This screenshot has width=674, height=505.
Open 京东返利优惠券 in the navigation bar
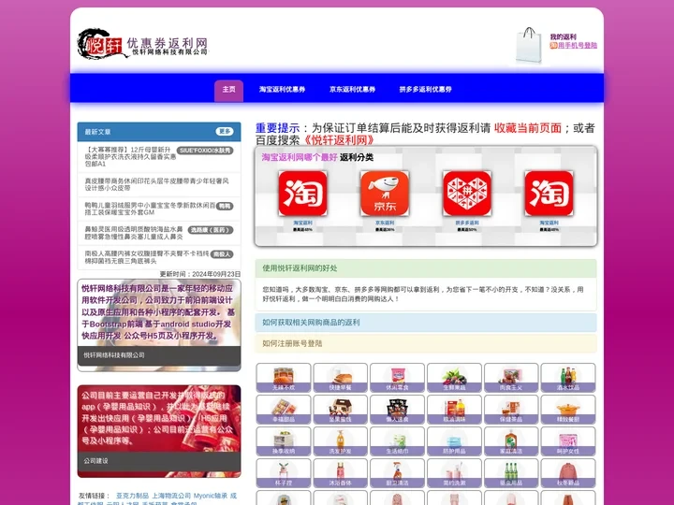click(353, 90)
